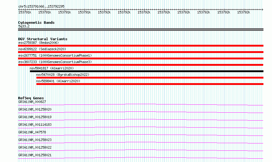
Task: Open transcript GRIA1|NM_001258021
Action: coord(35,155)
